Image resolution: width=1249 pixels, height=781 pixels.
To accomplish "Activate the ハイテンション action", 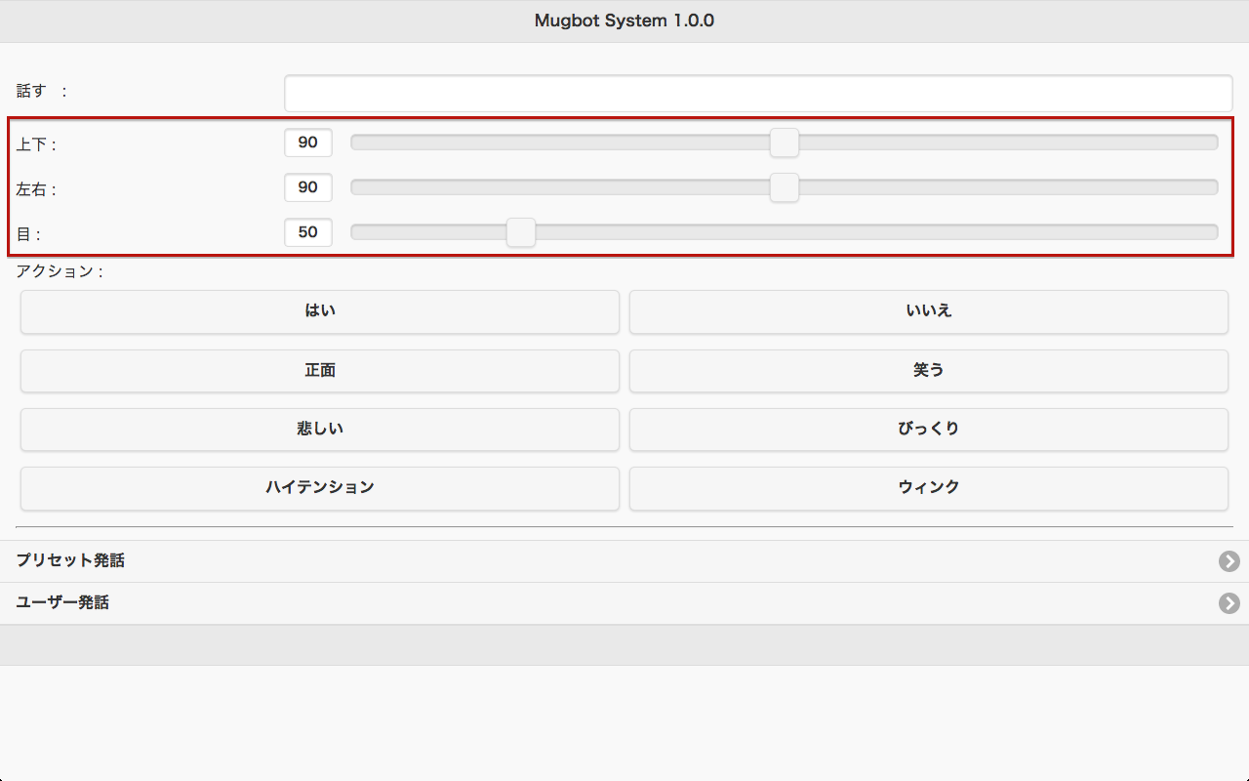I will click(320, 488).
